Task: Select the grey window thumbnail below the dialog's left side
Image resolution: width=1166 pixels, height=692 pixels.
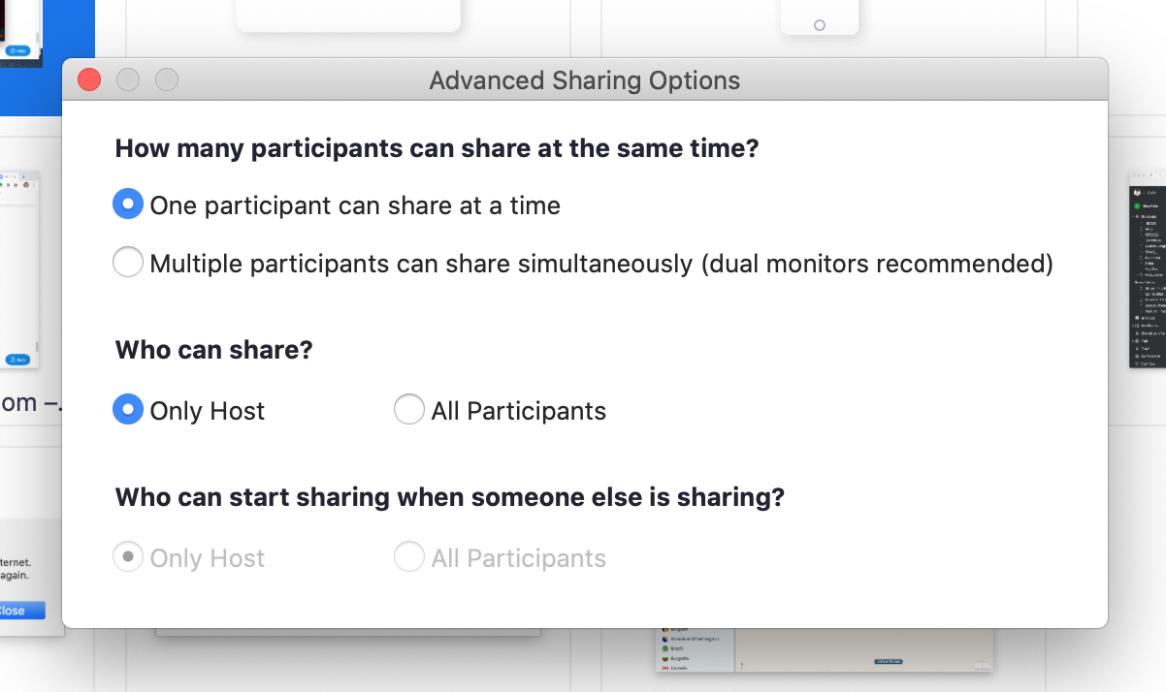Action: point(348,632)
